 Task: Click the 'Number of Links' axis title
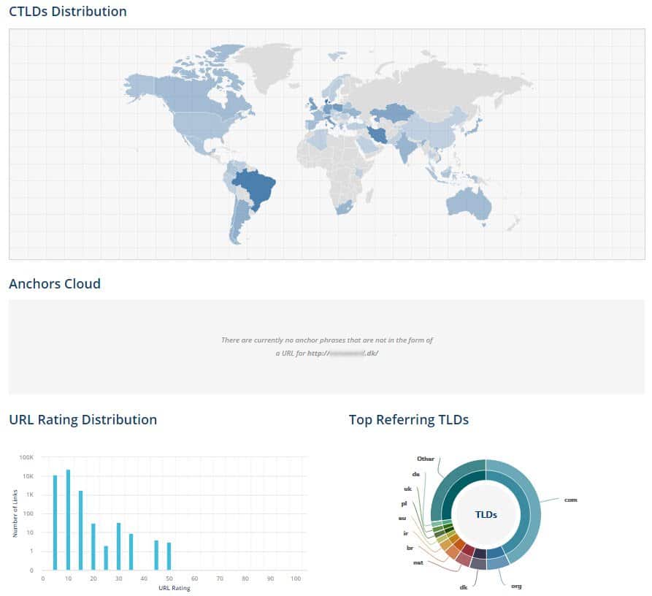(x=15, y=513)
